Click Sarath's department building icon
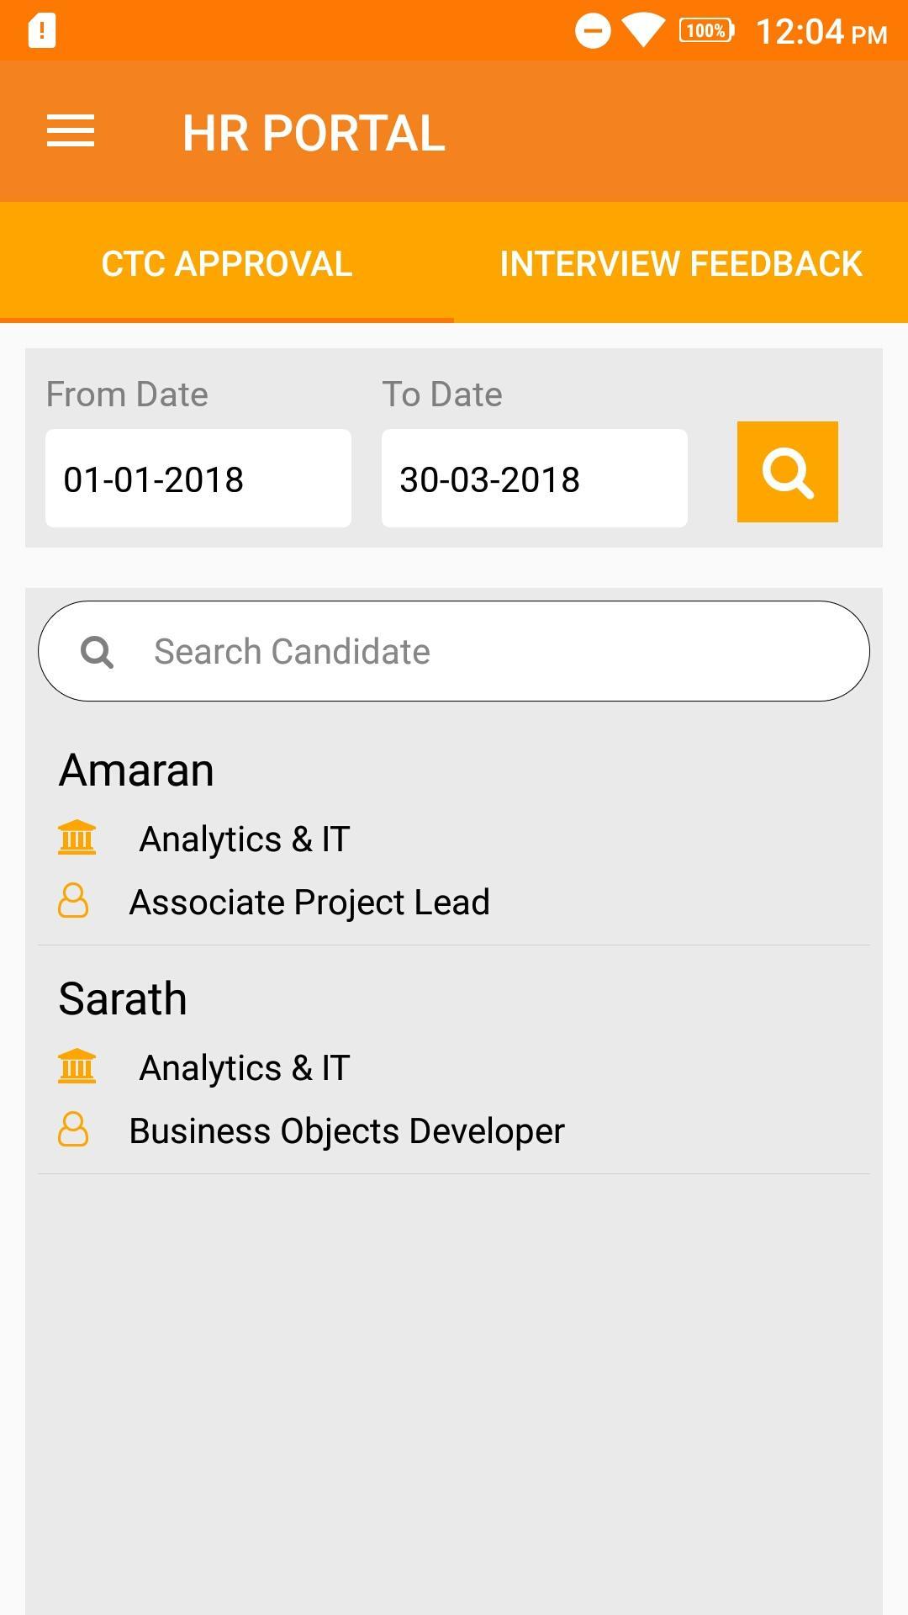This screenshot has height=1615, width=908. 77,1067
